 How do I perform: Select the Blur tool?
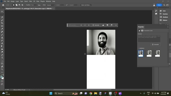[x=2, y=49]
